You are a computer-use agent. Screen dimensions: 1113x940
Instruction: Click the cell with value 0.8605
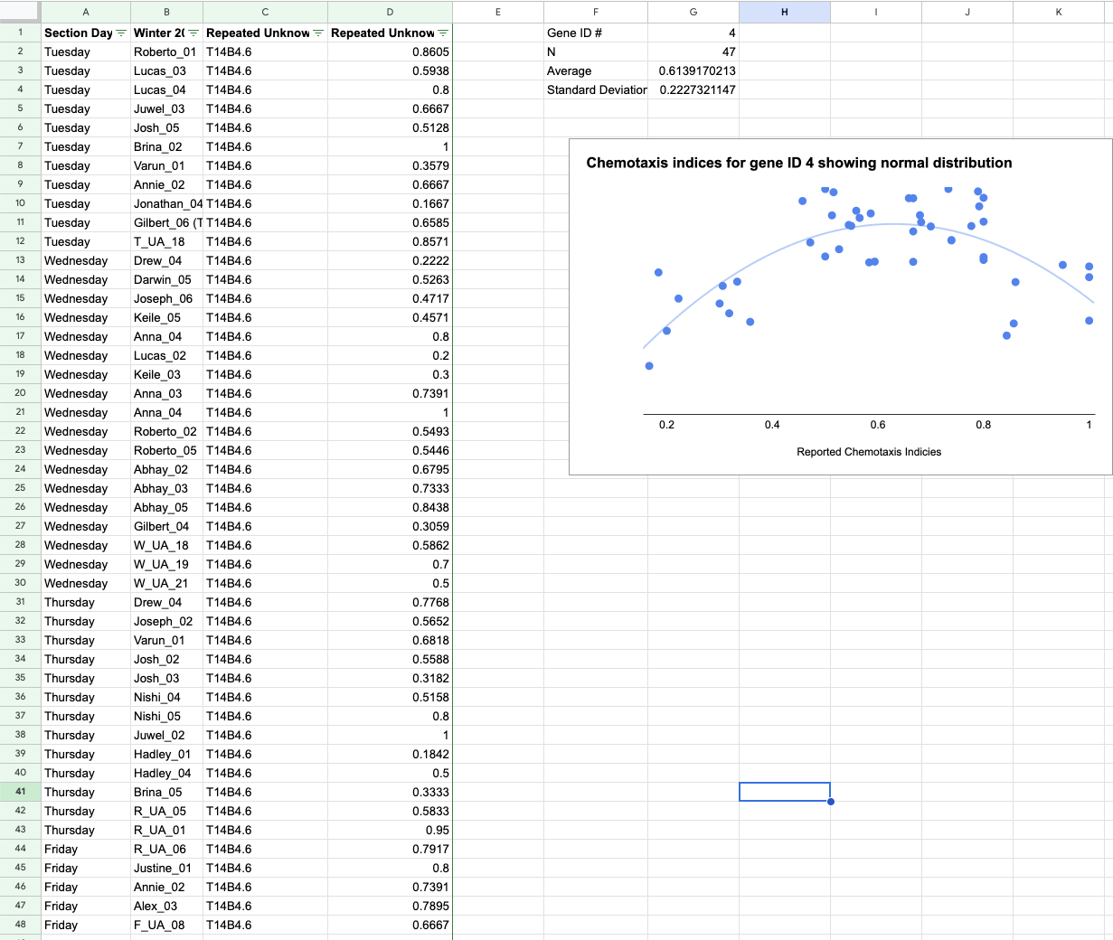pyautogui.click(x=390, y=52)
